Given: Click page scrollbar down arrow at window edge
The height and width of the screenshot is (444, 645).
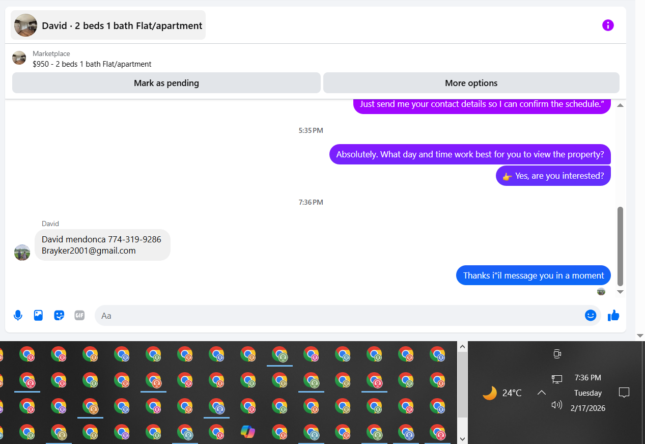Looking at the screenshot, I should pos(640,336).
